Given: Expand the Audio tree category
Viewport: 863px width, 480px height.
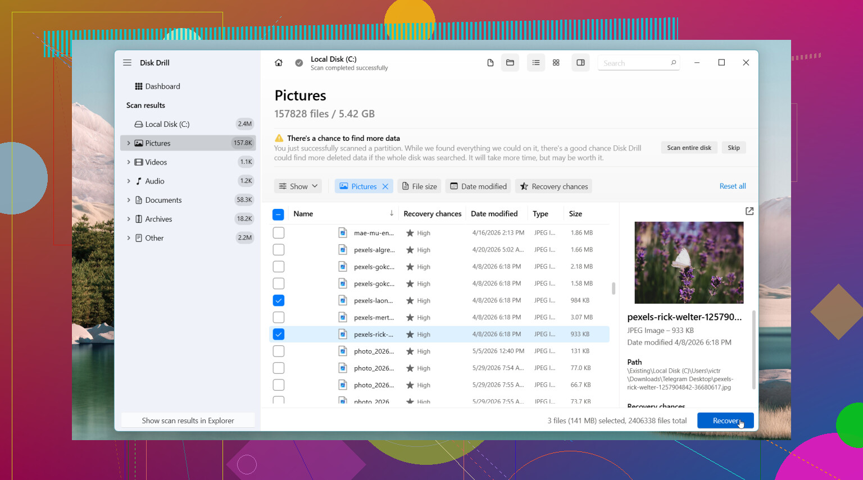Looking at the screenshot, I should click(x=129, y=181).
